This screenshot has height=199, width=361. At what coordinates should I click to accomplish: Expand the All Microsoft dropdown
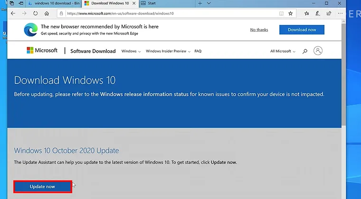pyautogui.click(x=283, y=51)
